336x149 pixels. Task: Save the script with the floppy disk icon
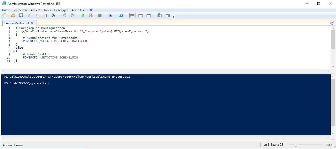coord(21,16)
